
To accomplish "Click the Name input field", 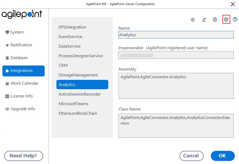I will point(176,35).
